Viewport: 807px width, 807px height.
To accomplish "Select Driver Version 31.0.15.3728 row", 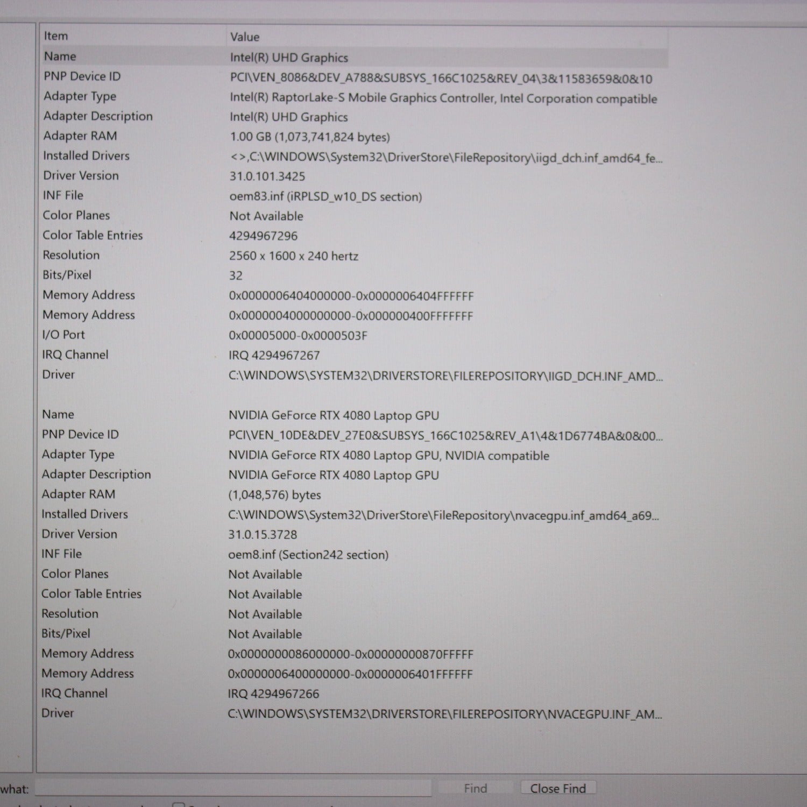I will tap(263, 535).
